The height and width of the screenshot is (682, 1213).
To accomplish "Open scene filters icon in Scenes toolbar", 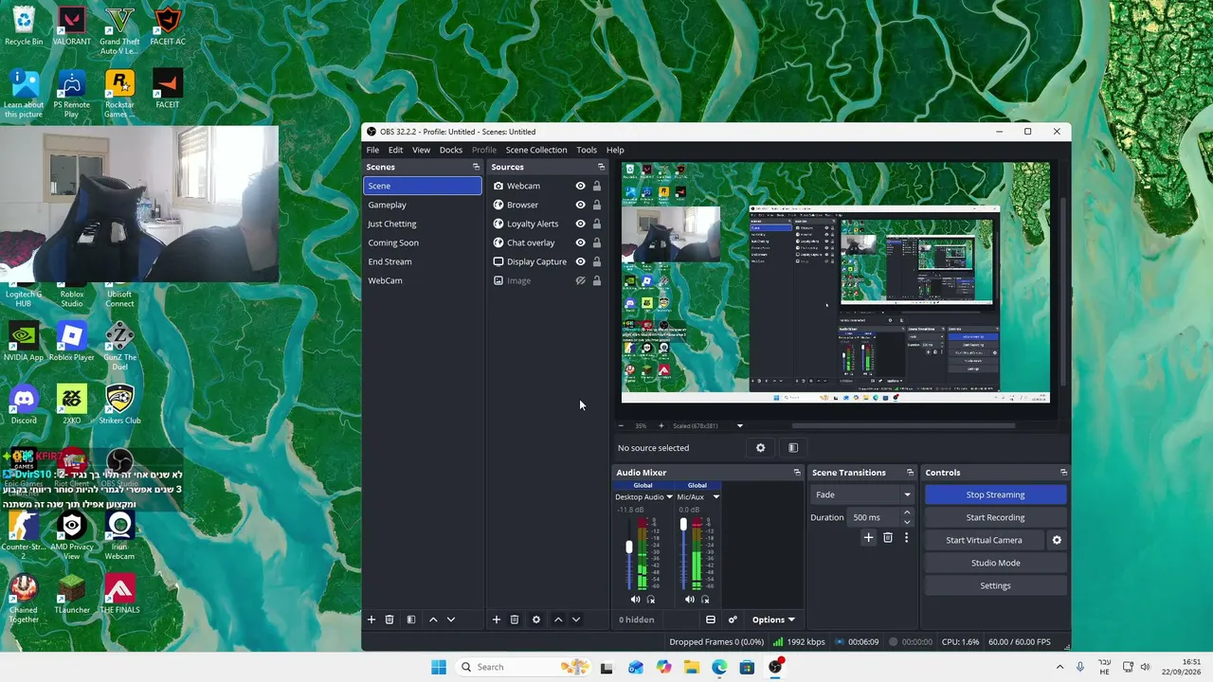I will click(x=411, y=619).
